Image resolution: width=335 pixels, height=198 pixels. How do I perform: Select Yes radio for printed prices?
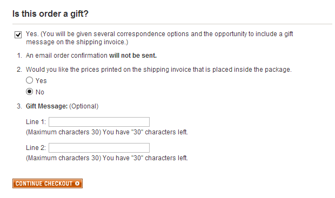pos(30,80)
